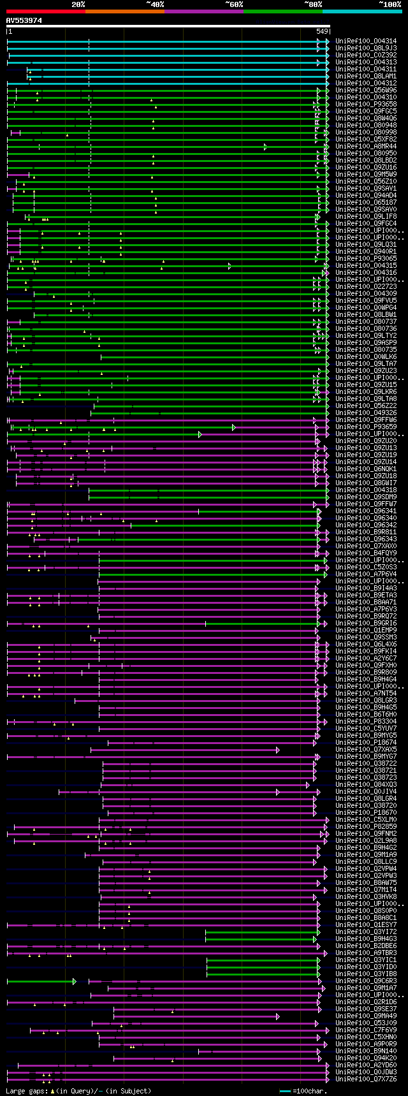The width and height of the screenshot is (408, 1096).
Task: Select UniRef100_P93659 label
Action: coord(366,427)
